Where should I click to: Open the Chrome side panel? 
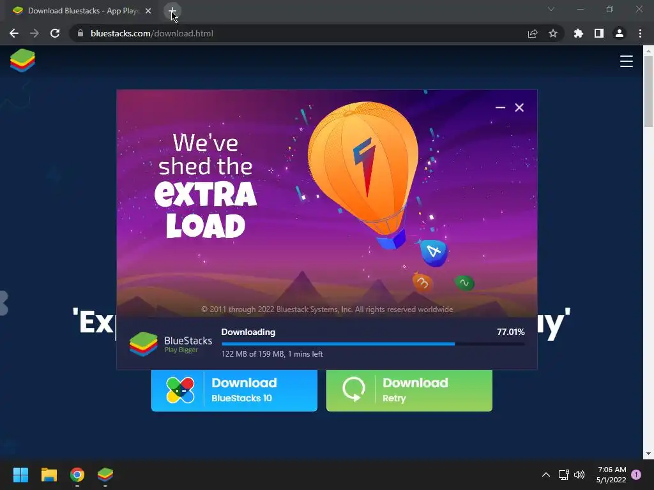(599, 33)
